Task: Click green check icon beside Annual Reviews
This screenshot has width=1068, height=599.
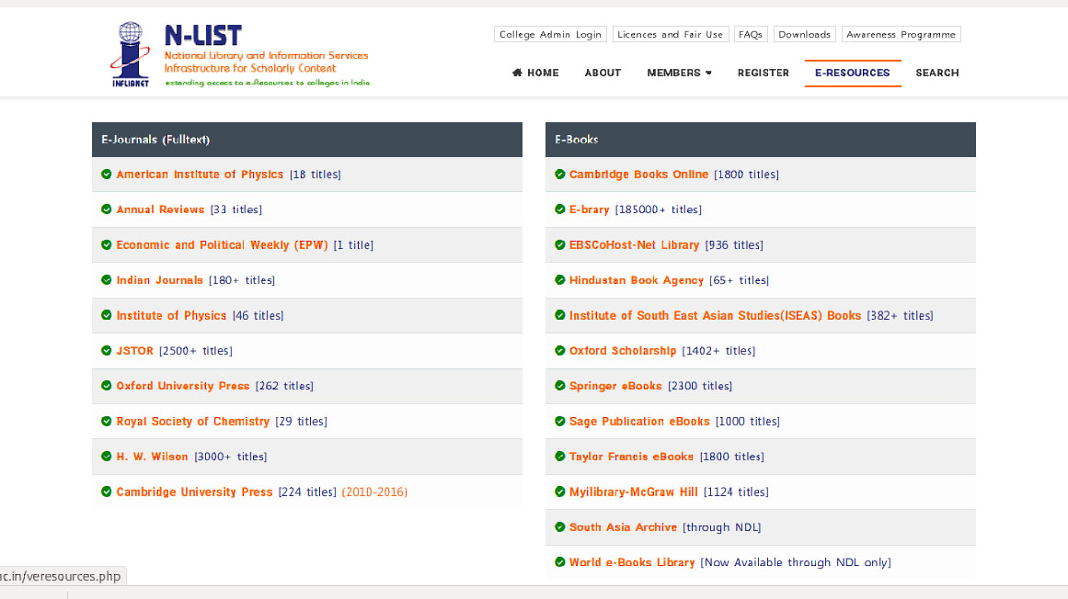Action: 107,209
